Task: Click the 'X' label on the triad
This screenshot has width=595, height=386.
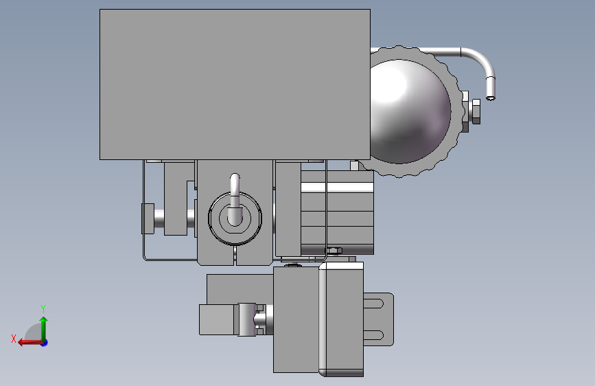Action: point(14,339)
